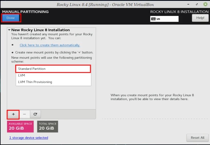The width and height of the screenshot is (210, 145).
Task: Click the Available Space 20 GiB box
Action: point(20,127)
